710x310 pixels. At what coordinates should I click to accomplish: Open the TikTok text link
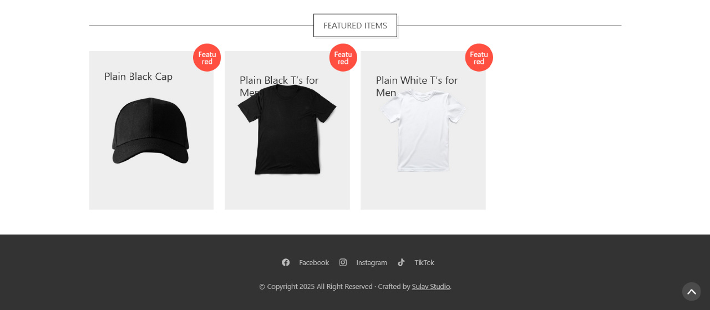click(424, 262)
